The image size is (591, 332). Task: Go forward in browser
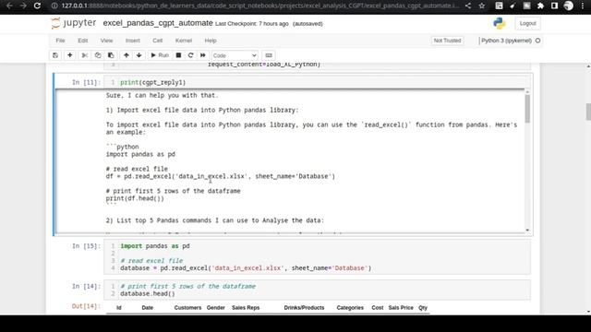[x=23, y=6]
